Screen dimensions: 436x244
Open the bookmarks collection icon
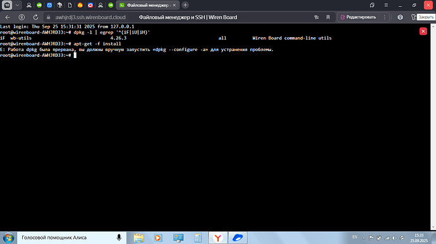point(372,5)
